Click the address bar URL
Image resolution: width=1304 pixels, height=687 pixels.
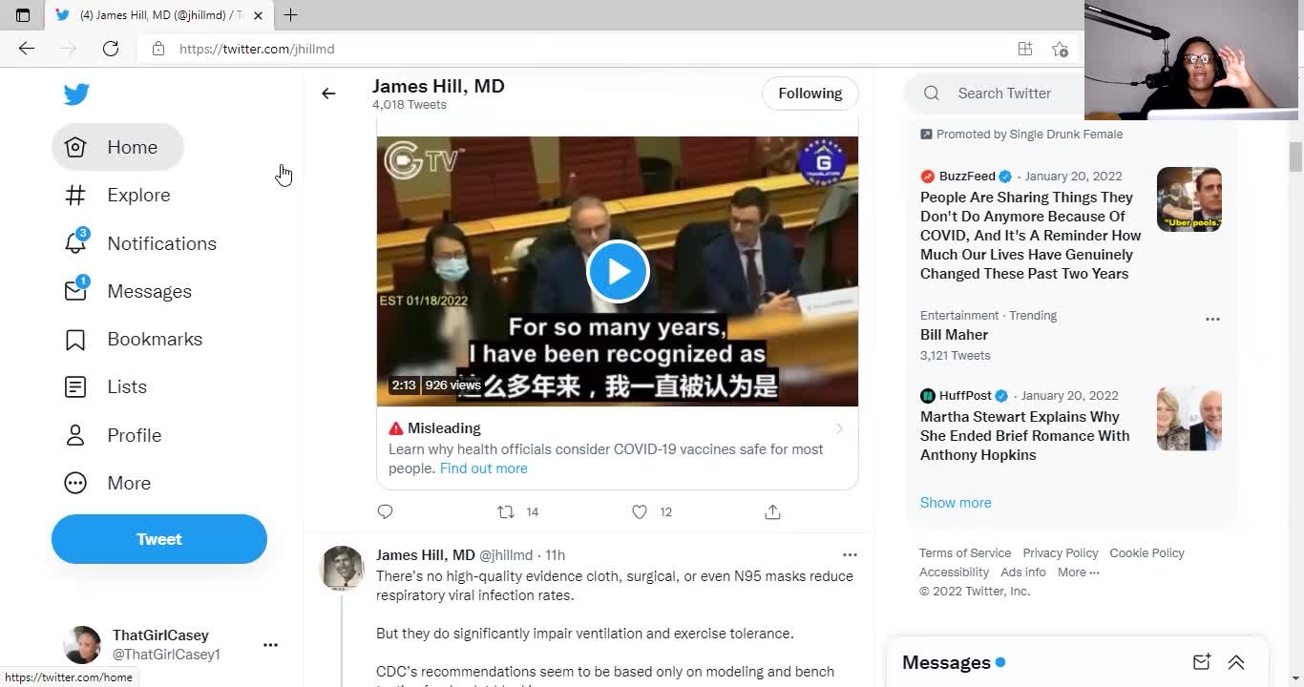click(x=257, y=49)
